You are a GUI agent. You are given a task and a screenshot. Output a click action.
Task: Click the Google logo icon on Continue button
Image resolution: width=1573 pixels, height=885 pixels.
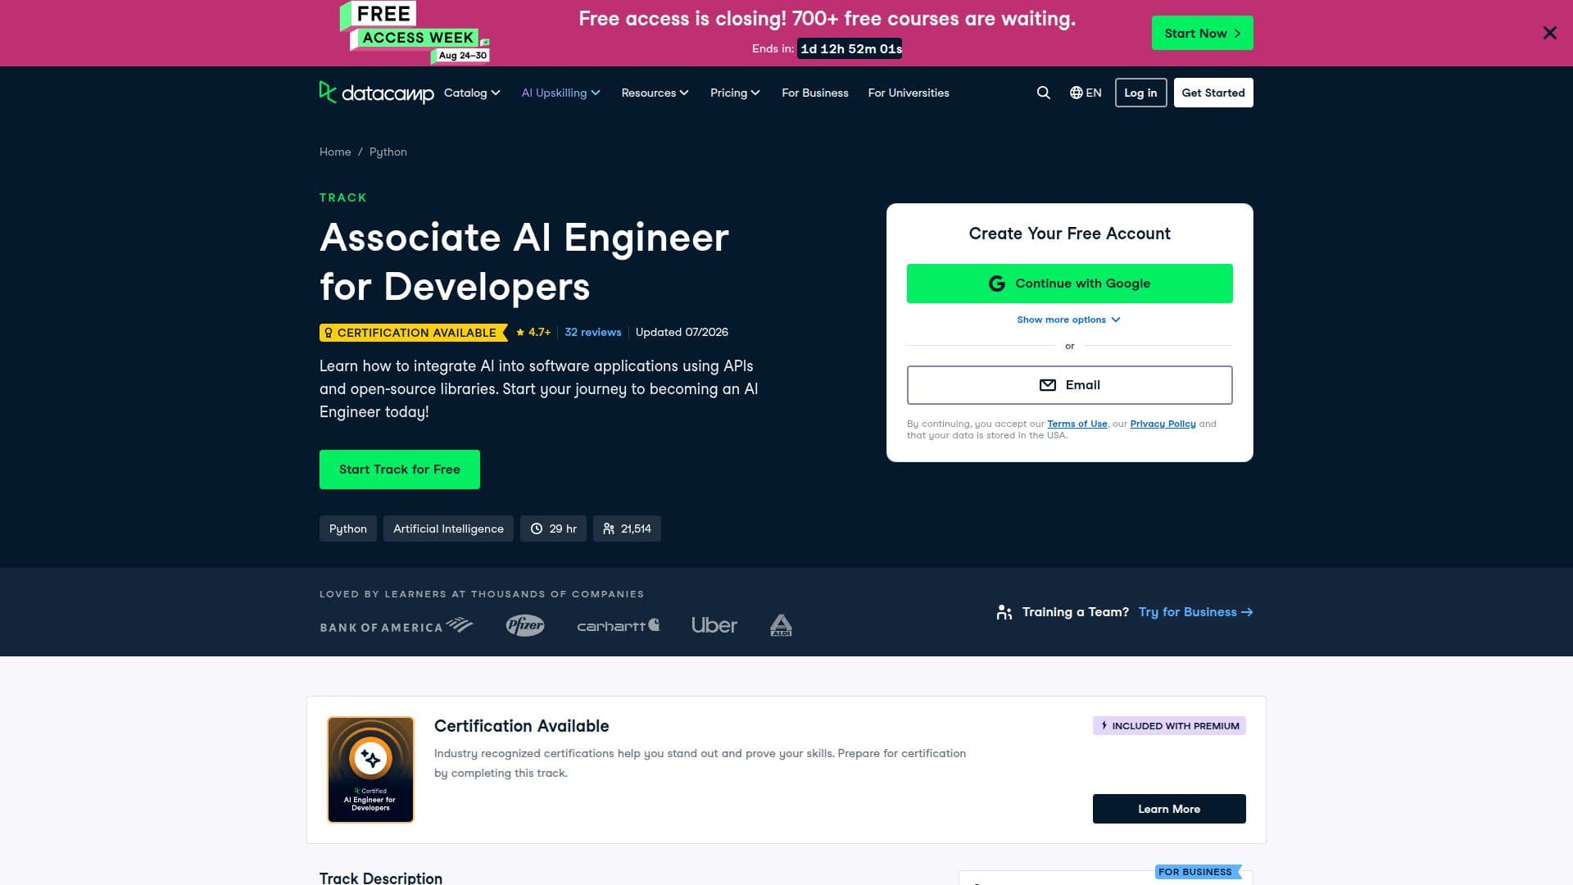996,284
